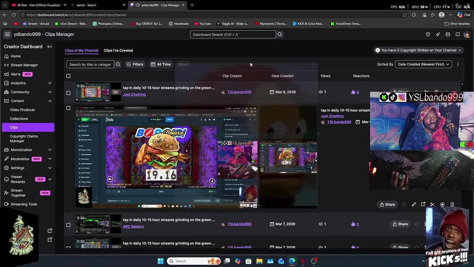474x267 pixels.
Task: Open the help question-mark icon
Action: pyautogui.click(x=428, y=34)
